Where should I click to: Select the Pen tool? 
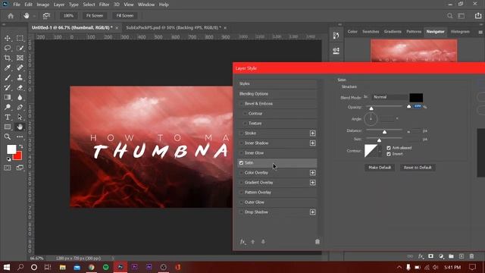point(20,108)
